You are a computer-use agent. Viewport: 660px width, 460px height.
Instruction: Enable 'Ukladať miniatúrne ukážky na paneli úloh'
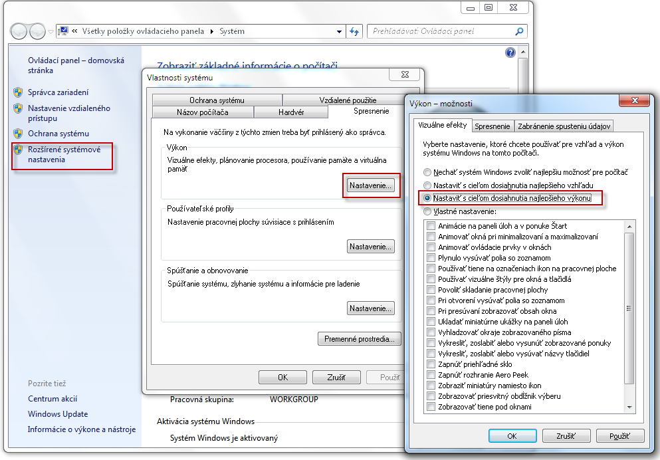(431, 322)
